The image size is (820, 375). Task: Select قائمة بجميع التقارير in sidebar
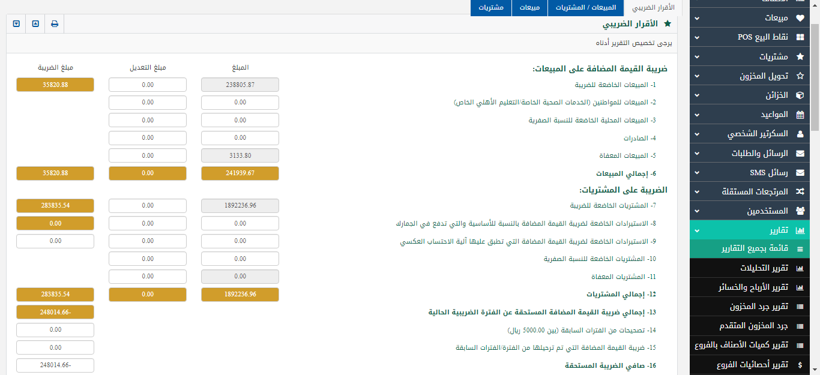[x=754, y=248]
